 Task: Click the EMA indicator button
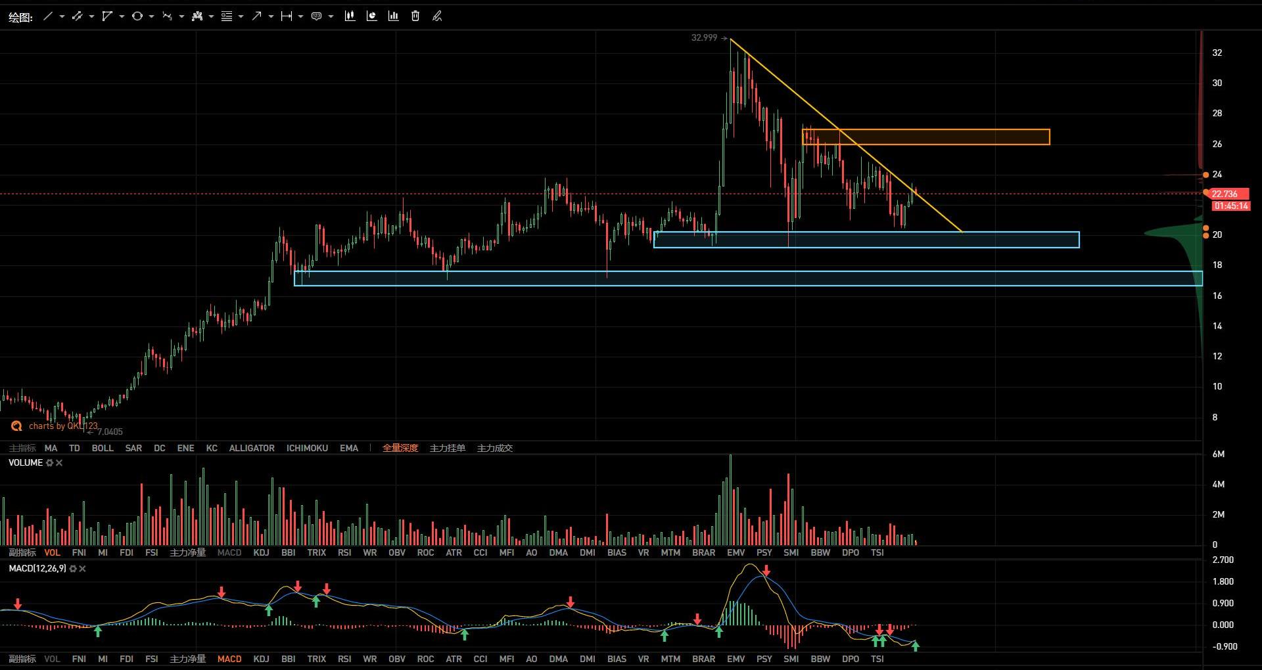349,448
